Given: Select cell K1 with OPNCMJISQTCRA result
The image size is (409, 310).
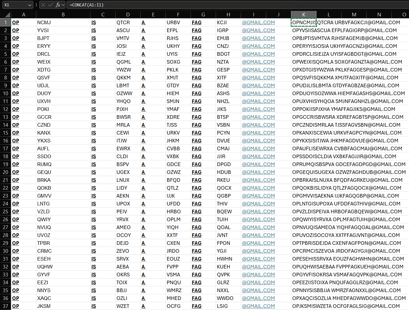Looking at the screenshot, I should [x=304, y=22].
